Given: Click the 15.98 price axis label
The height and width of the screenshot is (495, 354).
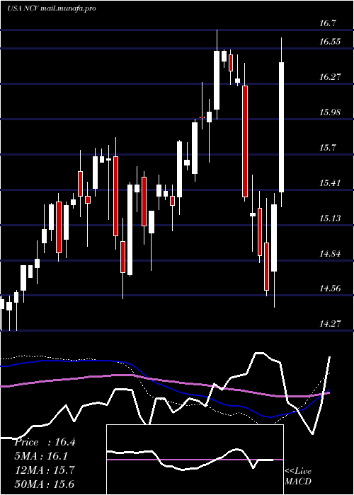Looking at the screenshot, I should click(x=330, y=112).
